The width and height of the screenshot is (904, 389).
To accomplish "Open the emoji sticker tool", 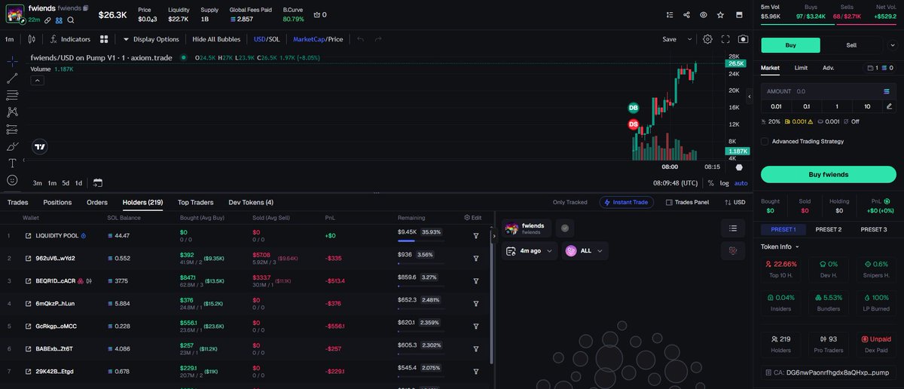I will (12, 180).
